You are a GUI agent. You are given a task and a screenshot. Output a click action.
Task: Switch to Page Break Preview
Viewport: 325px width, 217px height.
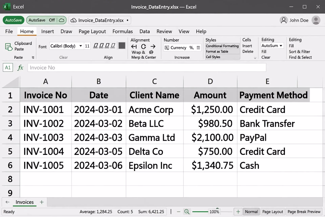[304, 212]
